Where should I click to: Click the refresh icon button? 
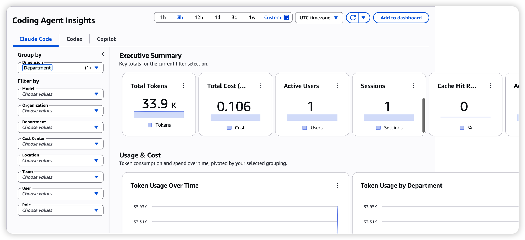(353, 18)
